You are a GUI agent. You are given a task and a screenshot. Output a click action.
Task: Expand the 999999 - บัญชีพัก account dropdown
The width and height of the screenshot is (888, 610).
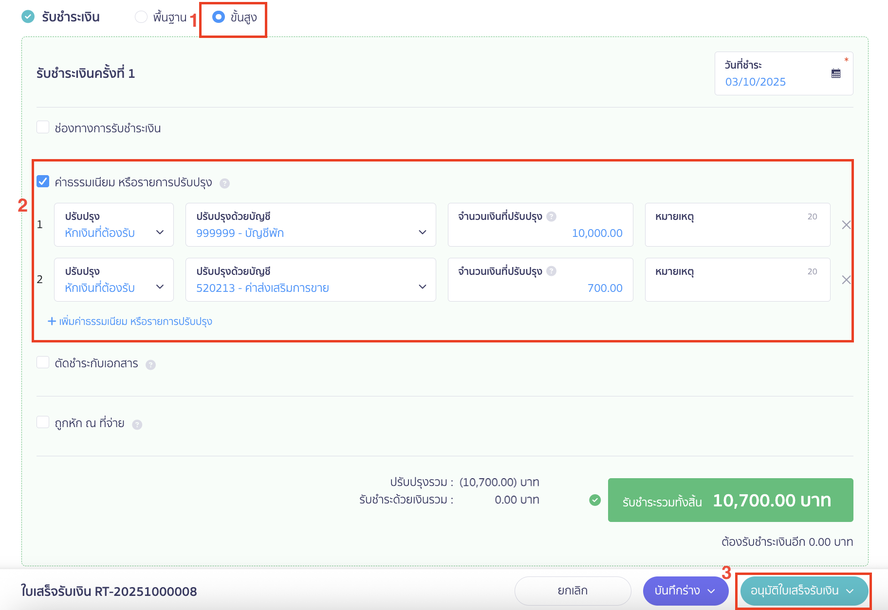(310, 225)
